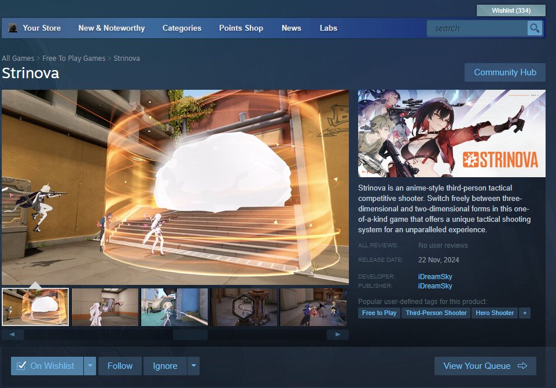Image resolution: width=556 pixels, height=388 pixels.
Task: Click the arrow icon on View Your Queue
Action: (522, 365)
